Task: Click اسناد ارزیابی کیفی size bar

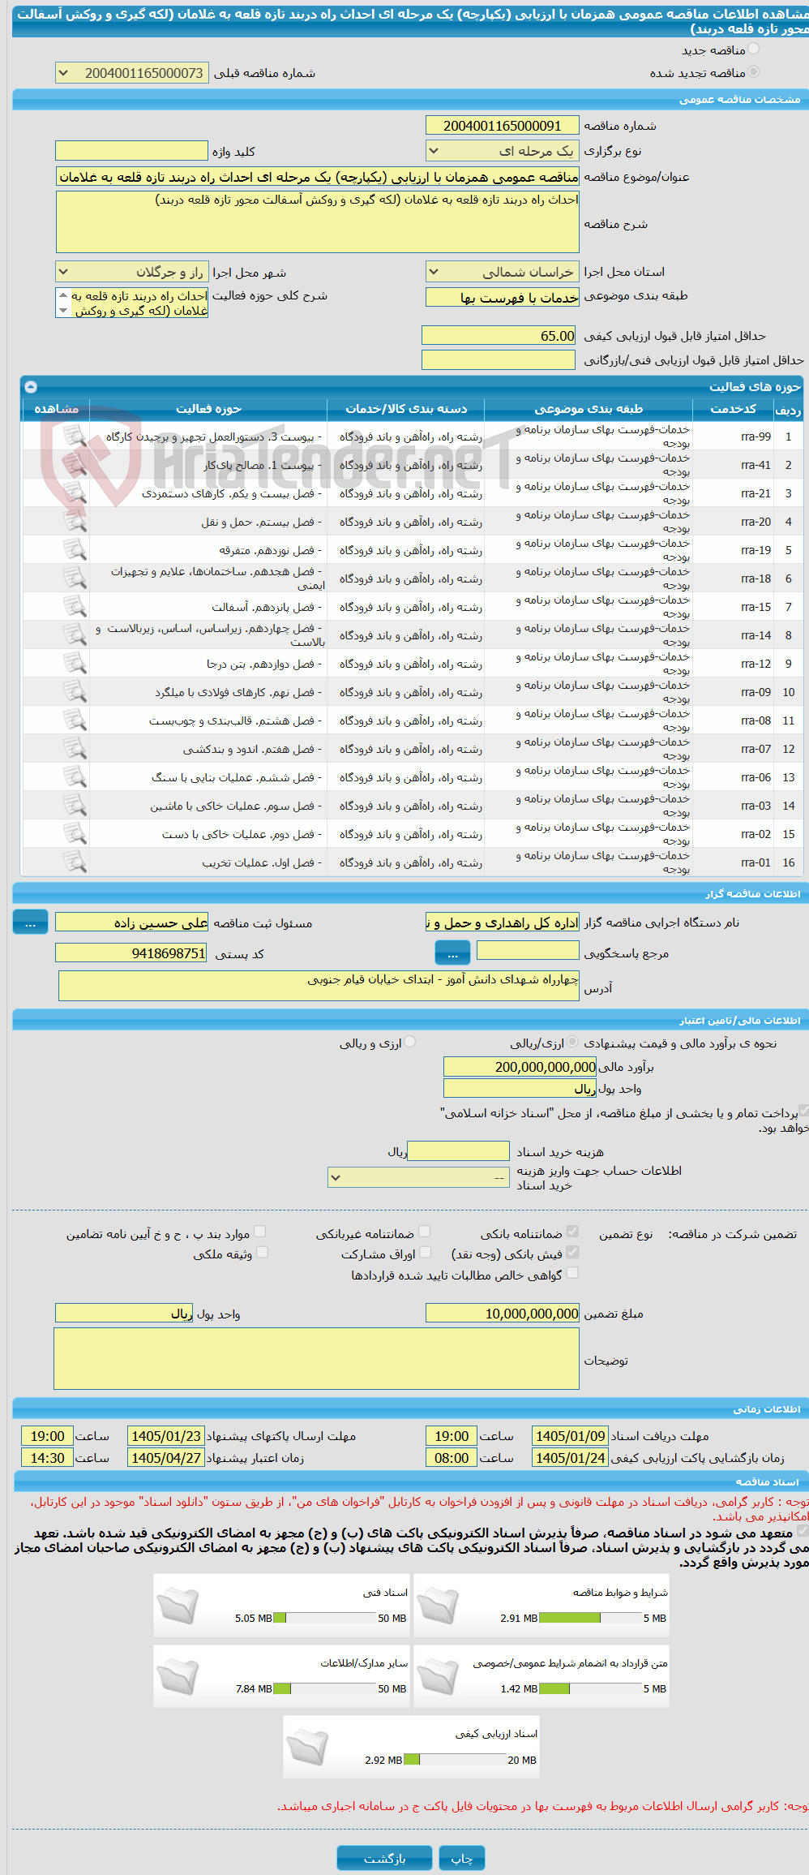Action: (455, 1760)
